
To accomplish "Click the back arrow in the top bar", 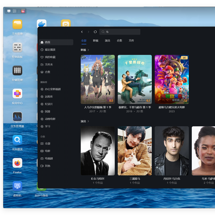I will click(x=82, y=32).
